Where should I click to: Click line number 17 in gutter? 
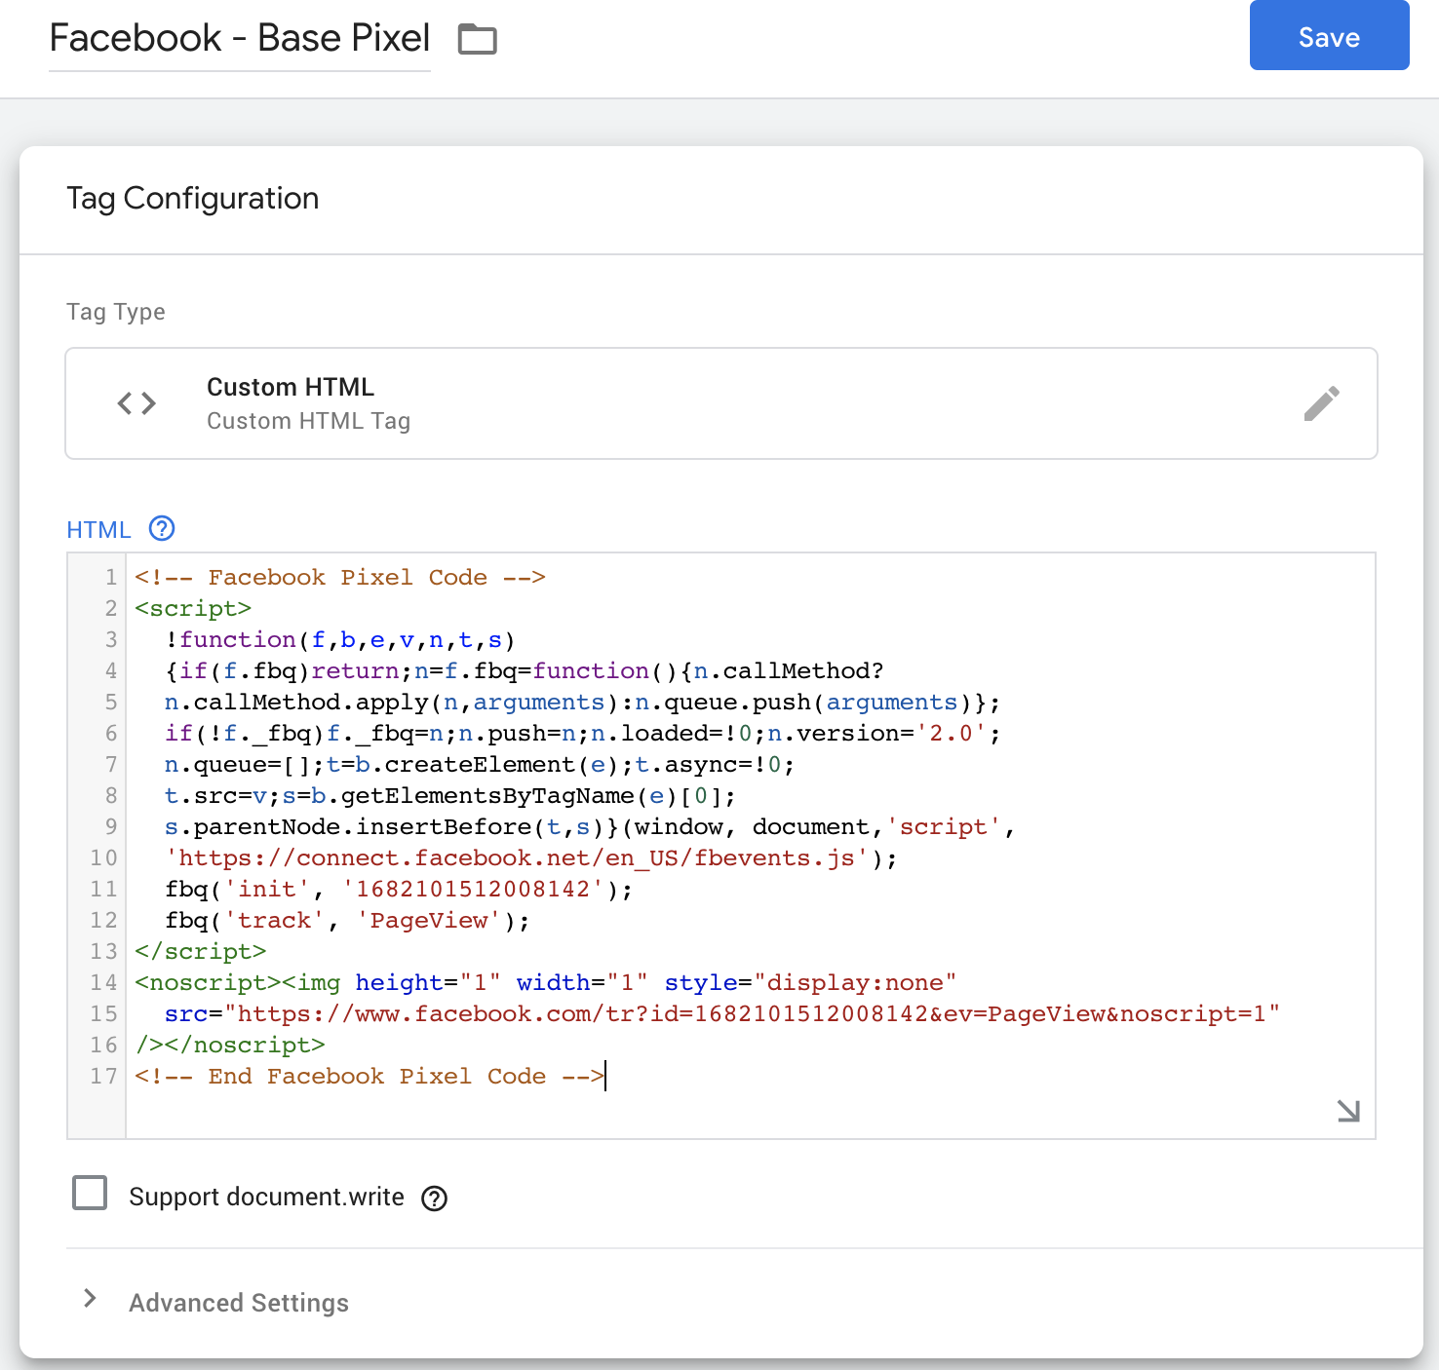coord(103,1076)
